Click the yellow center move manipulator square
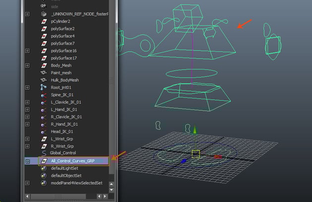This screenshot has height=202, width=312. [196, 154]
